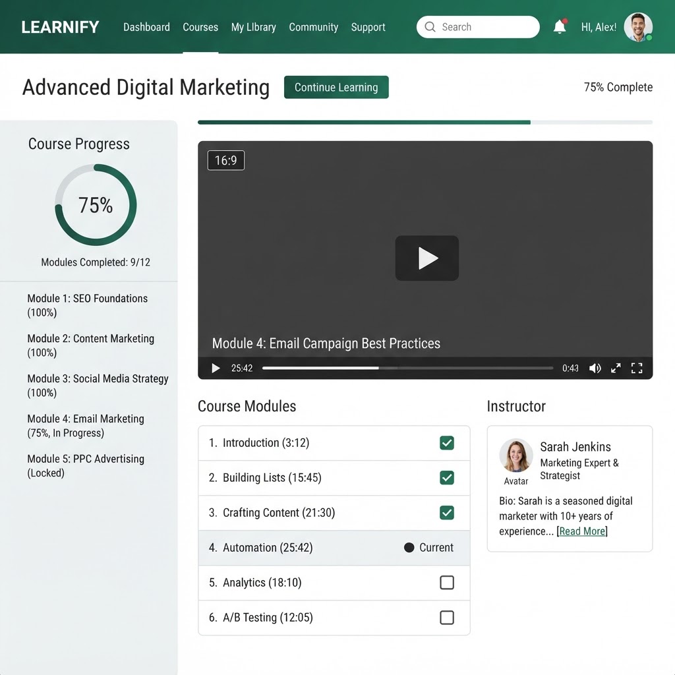Click the LEARNIFY logo

pyautogui.click(x=60, y=27)
